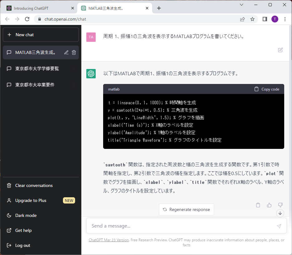Click the TA user avatar
The image size is (292, 255).
coord(91,37)
